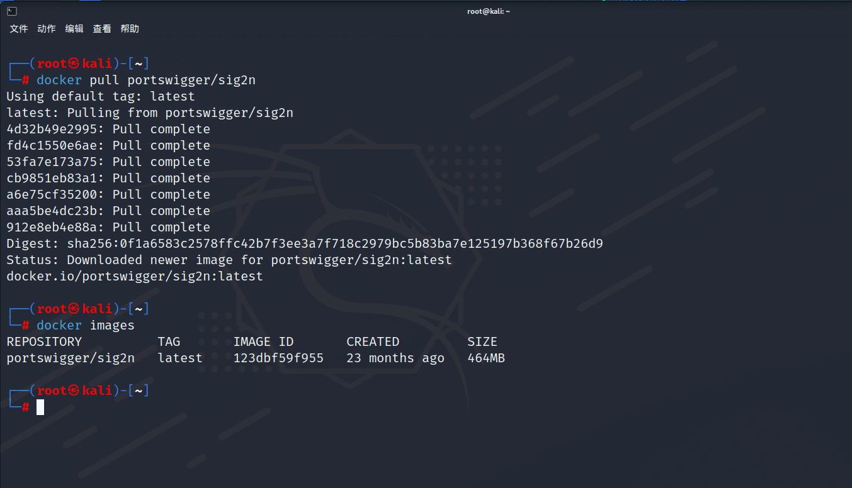Click the command "docker pull portswigger/sig2n"
Image resolution: width=852 pixels, height=488 pixels.
(x=146, y=80)
